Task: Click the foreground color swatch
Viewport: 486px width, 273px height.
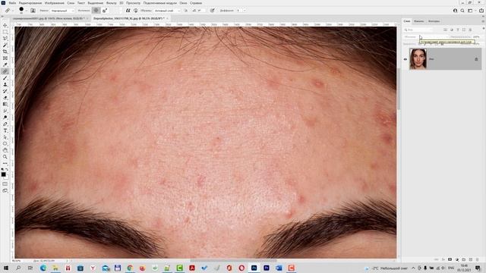Action: click(3, 174)
